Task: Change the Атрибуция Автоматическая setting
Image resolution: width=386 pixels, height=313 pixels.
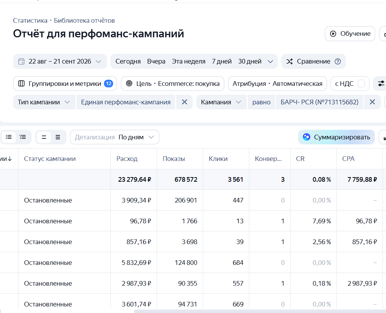Action: pyautogui.click(x=277, y=84)
